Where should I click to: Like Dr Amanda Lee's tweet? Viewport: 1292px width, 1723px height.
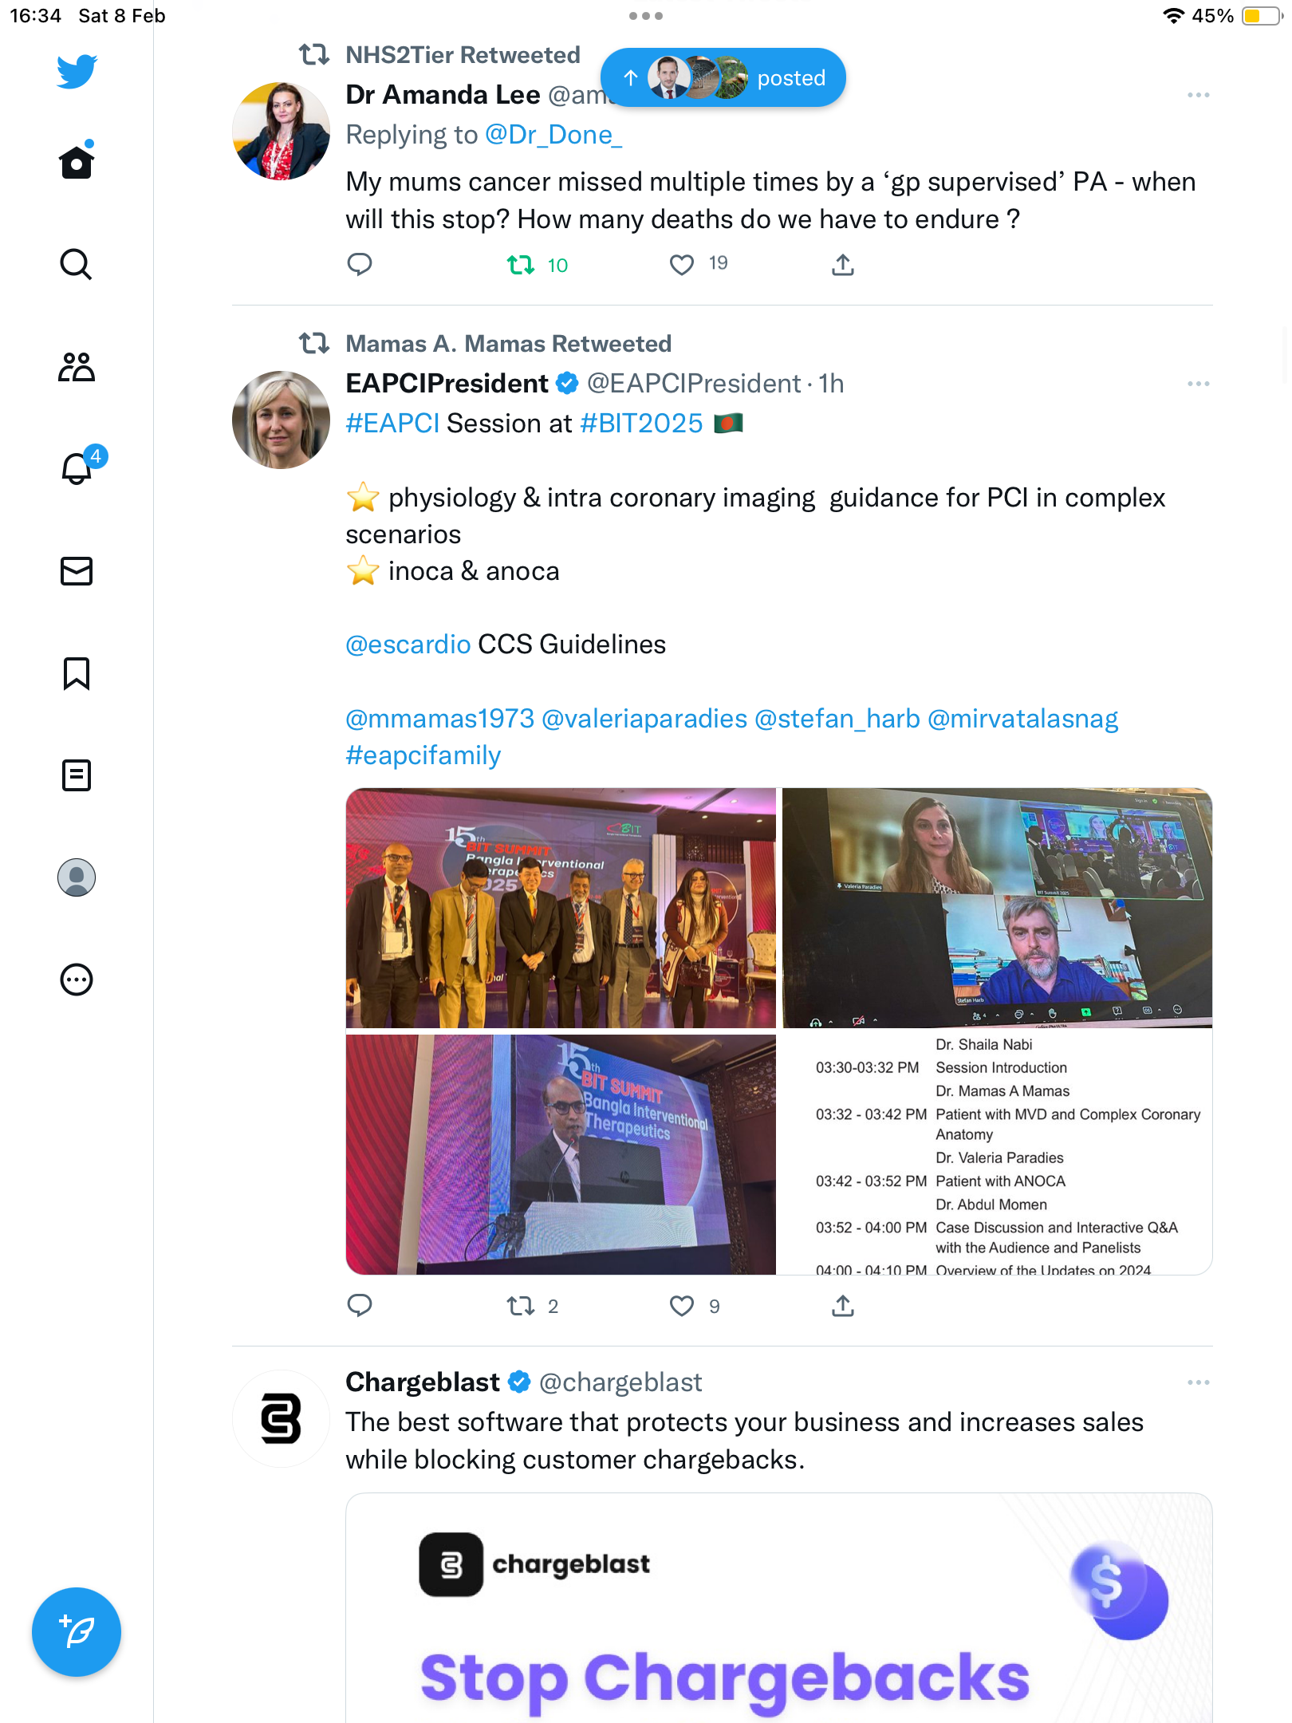click(x=682, y=265)
